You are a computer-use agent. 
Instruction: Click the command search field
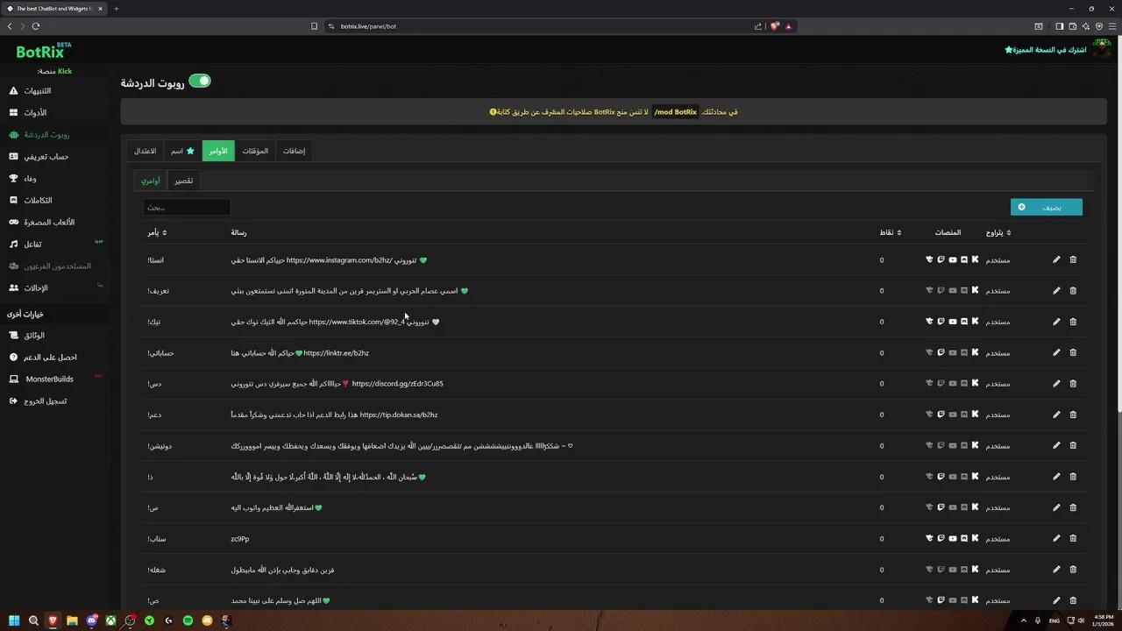point(187,208)
